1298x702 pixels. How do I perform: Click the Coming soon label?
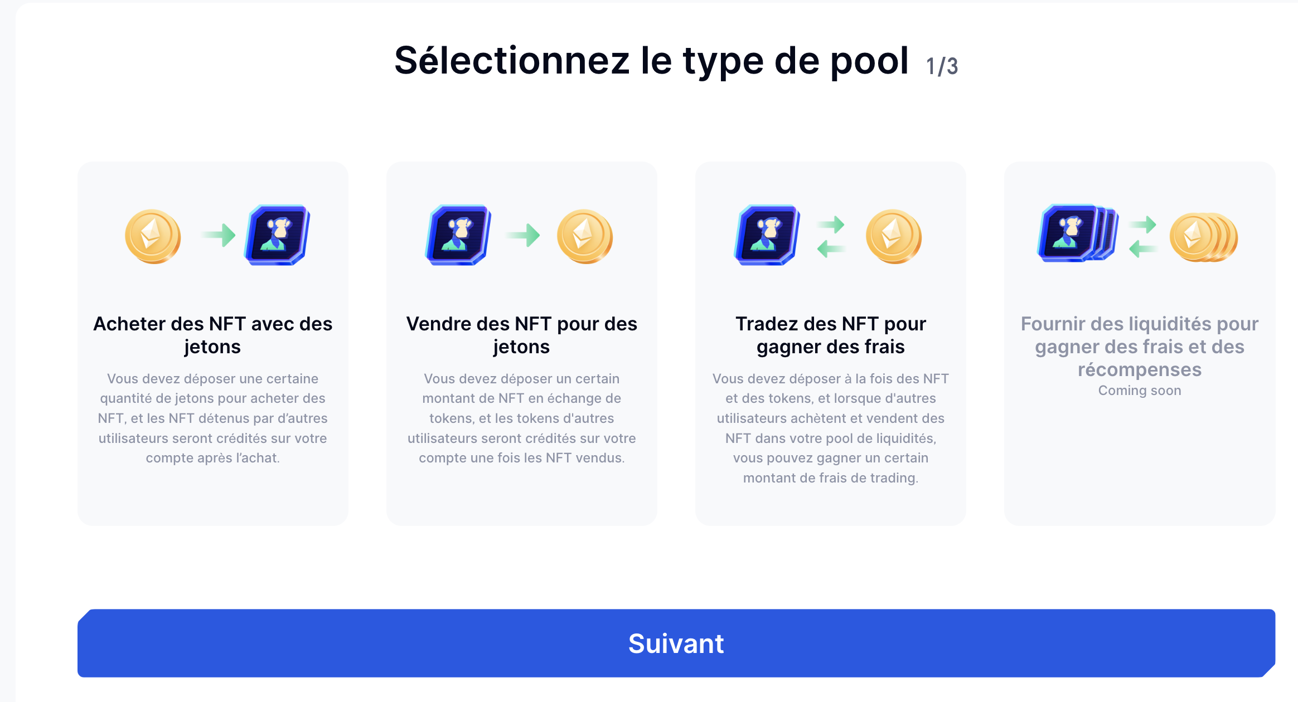(1139, 391)
